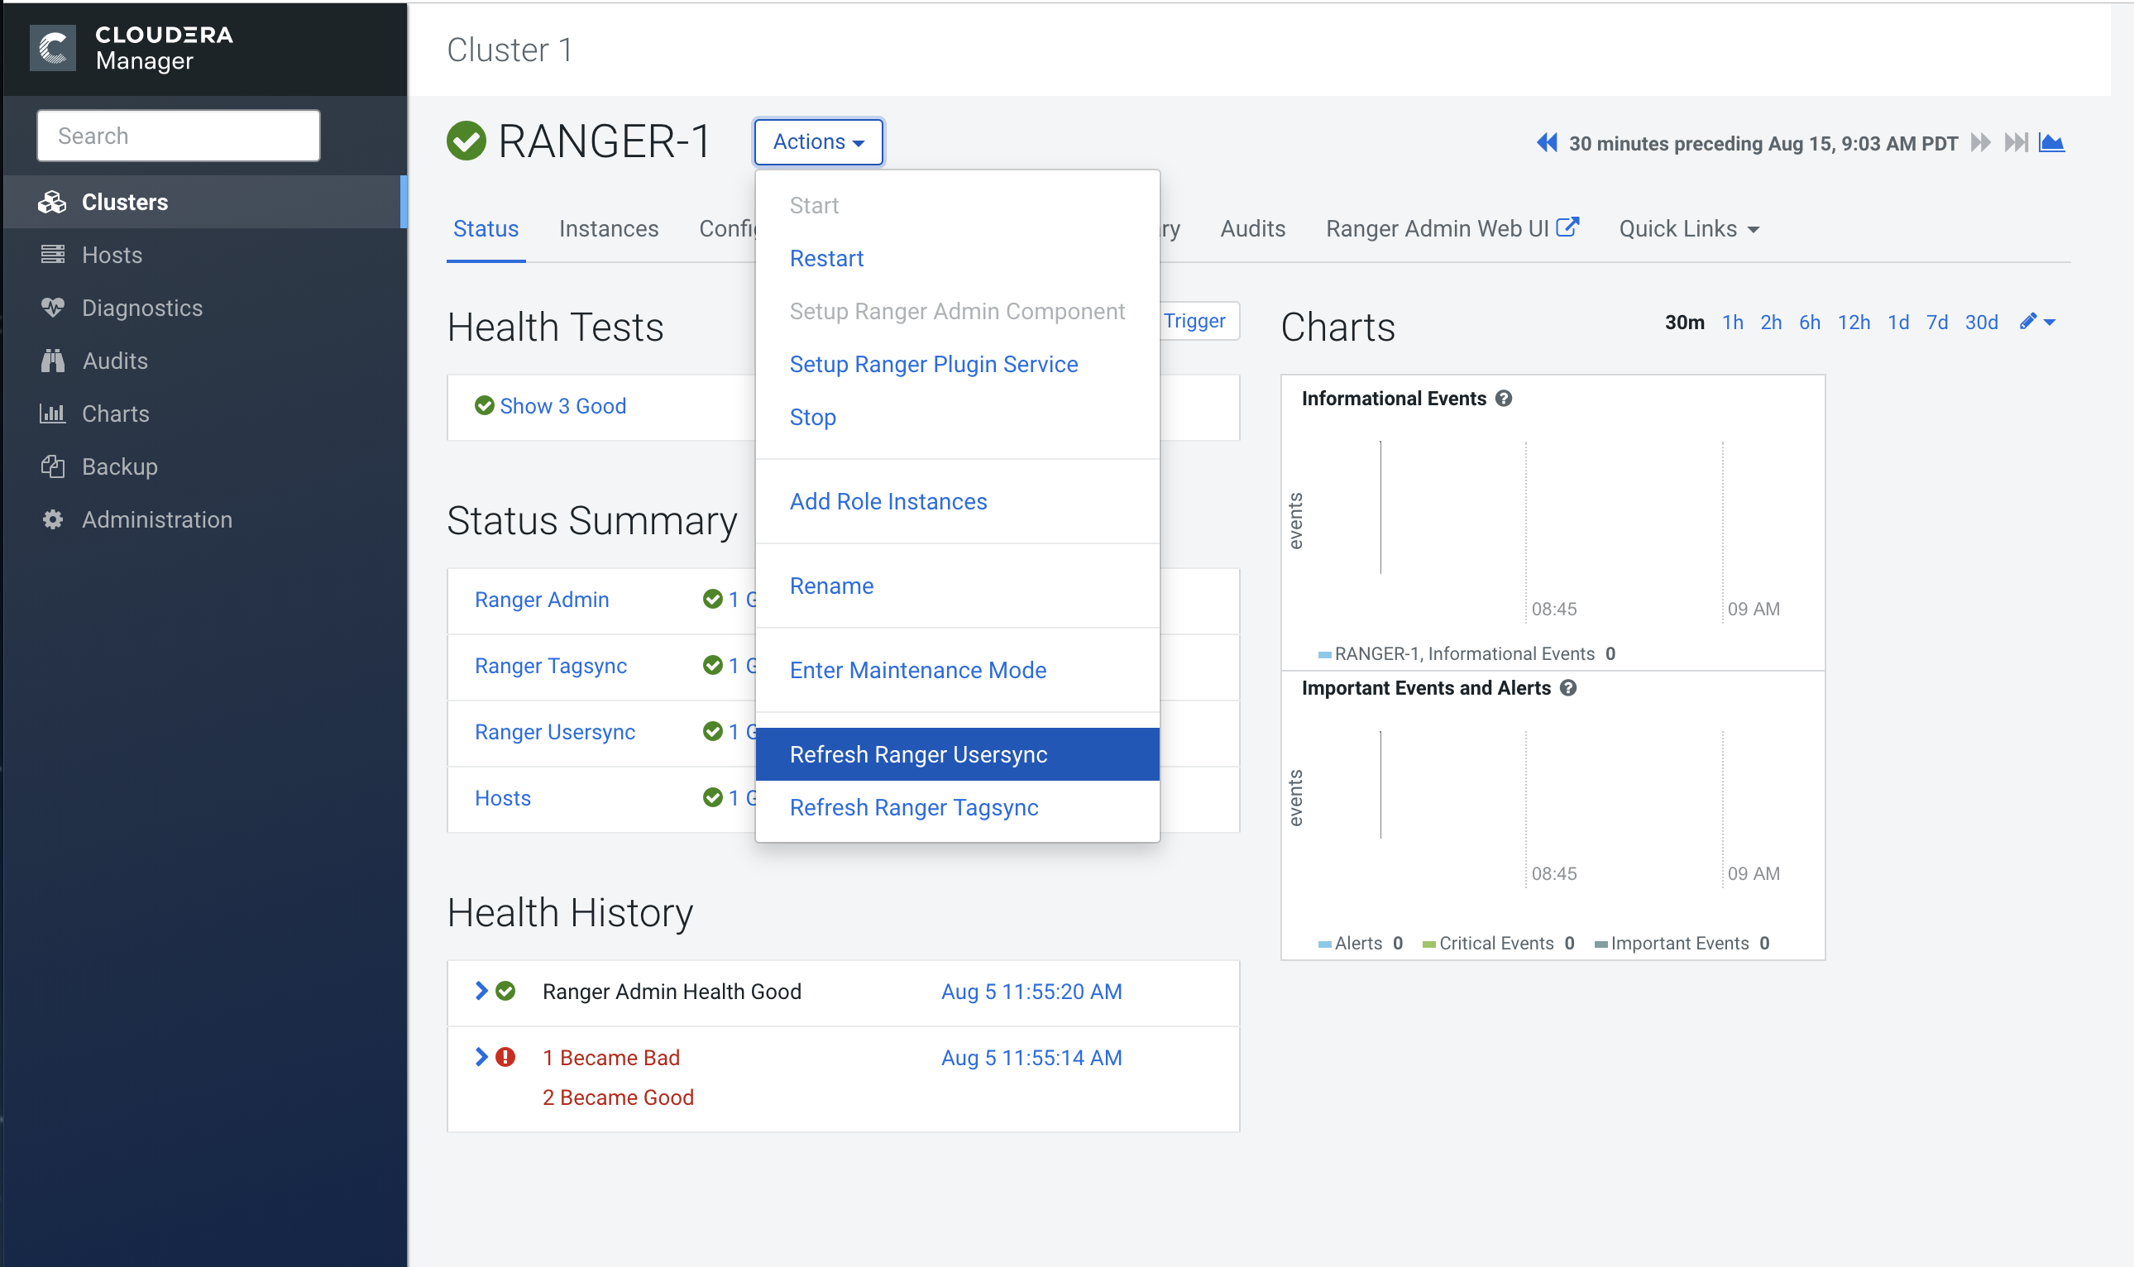Click the area chart icon near the time range
This screenshot has width=2134, height=1267.
2052,142
